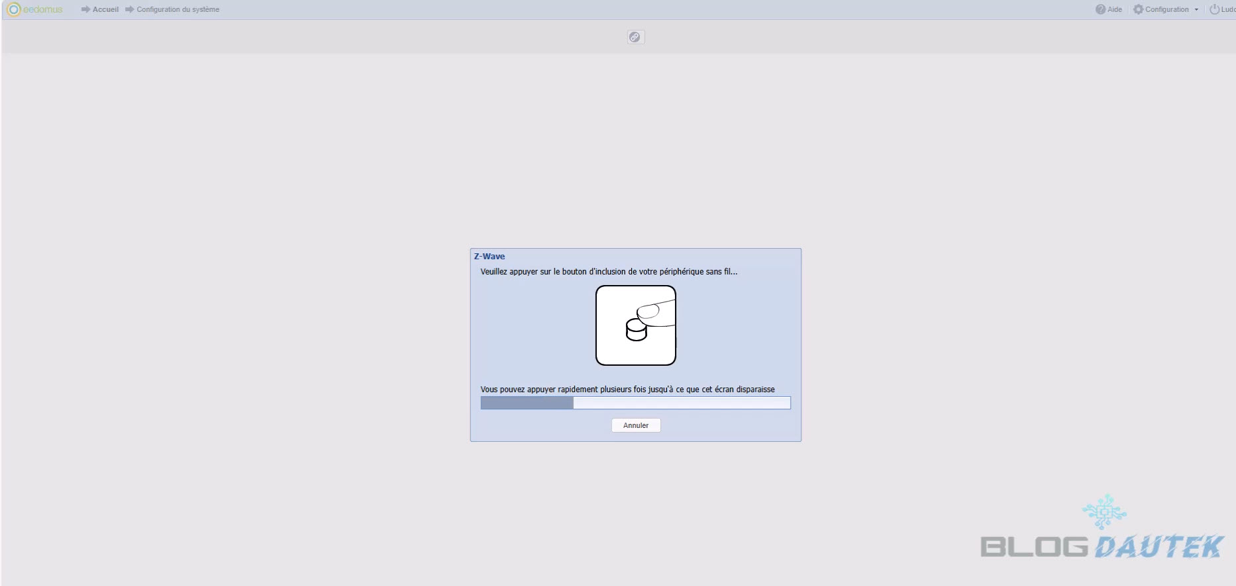Click the finger-pressing-button illustration
This screenshot has height=586, width=1236.
[636, 325]
